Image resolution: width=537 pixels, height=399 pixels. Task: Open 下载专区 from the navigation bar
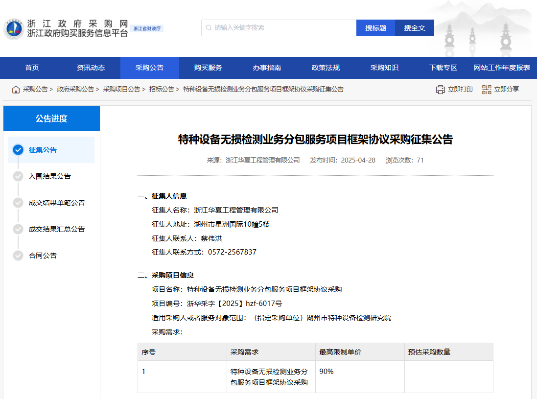pos(443,68)
